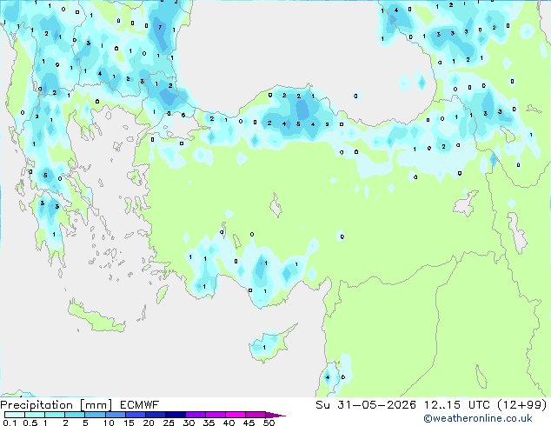Click the '7' precipitation value on the map
The width and height of the screenshot is (551, 426).
[x=160, y=27]
